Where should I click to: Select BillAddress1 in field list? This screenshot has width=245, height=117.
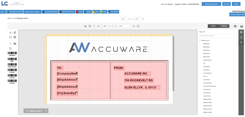(x=206, y=44)
